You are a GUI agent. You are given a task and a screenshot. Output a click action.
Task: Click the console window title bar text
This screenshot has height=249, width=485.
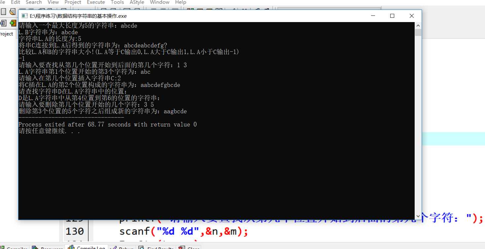click(78, 16)
